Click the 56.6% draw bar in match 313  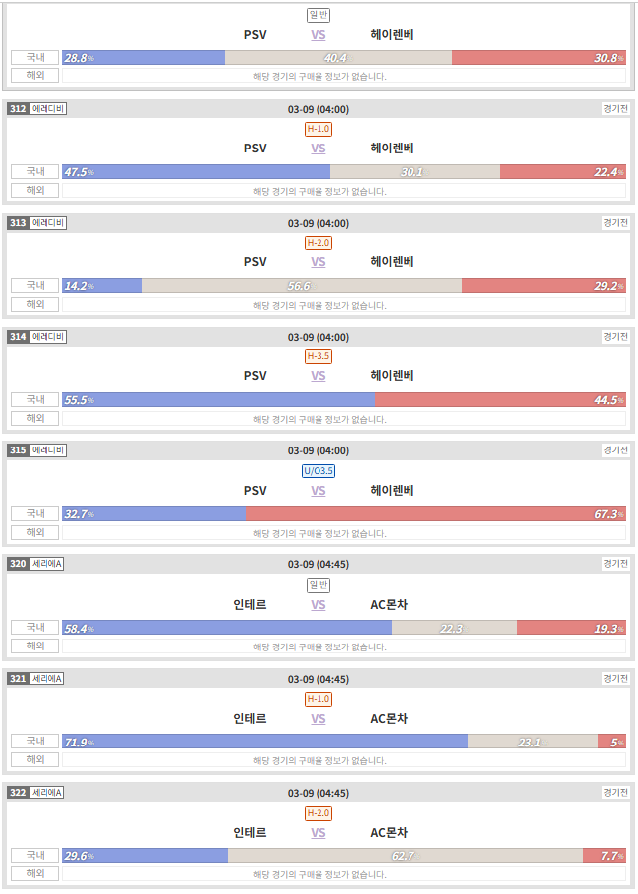tap(302, 286)
